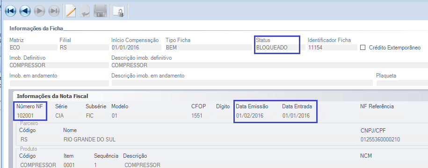Click product Descrição value COMPRESSOR
Viewport: 428px width, 168px height.
(143, 165)
